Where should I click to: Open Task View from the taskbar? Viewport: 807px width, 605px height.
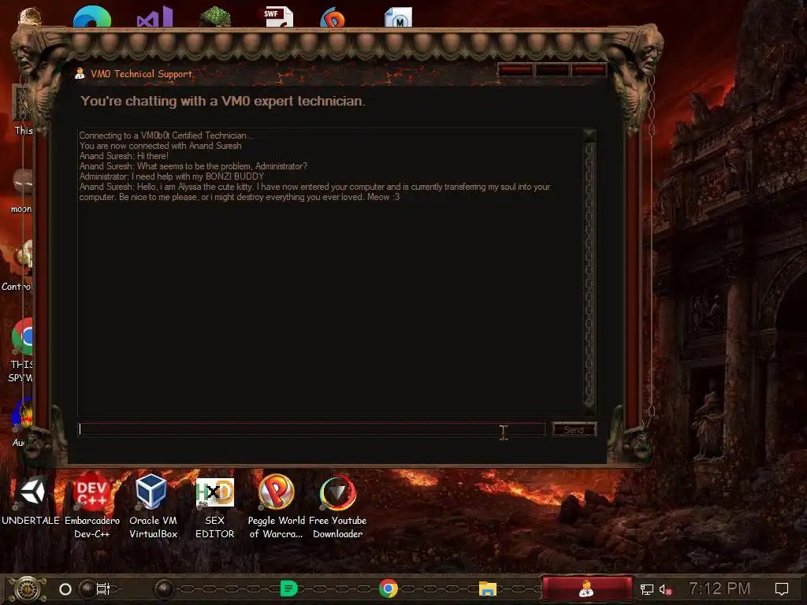pos(103,589)
